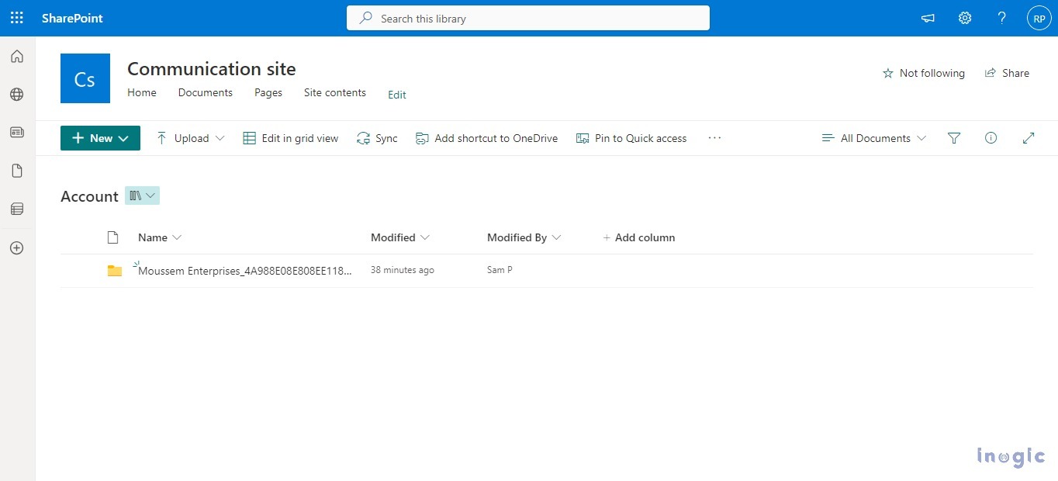Click Pin to Quick access

631,138
